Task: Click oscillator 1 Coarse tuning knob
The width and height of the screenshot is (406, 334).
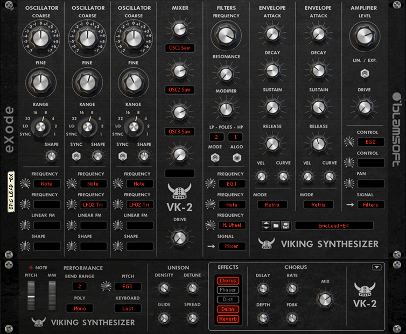Action: click(x=41, y=39)
